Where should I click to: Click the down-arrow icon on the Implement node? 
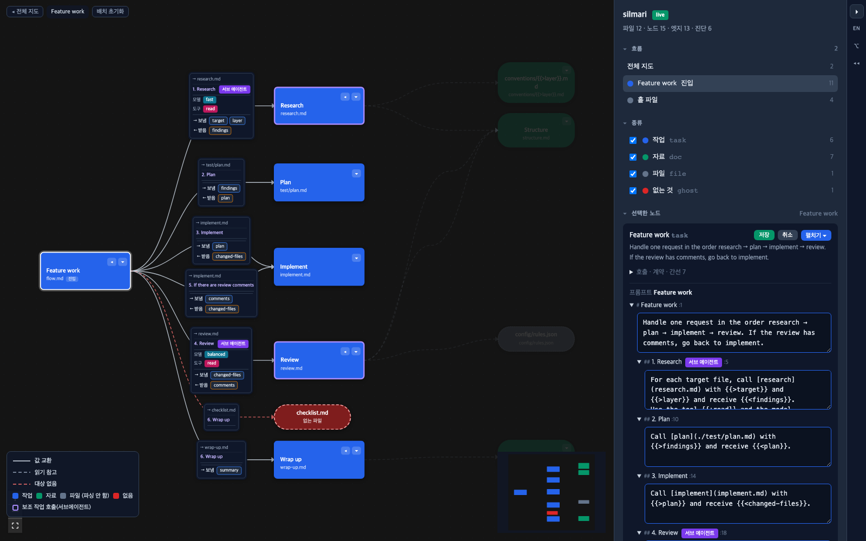tap(356, 258)
